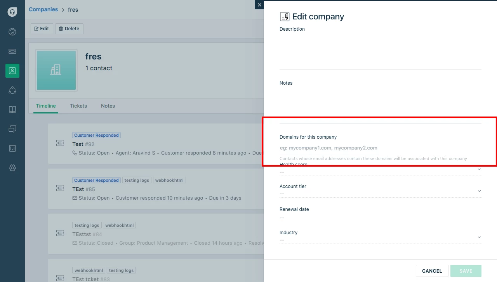Click the fres company building avatar
Image resolution: width=497 pixels, height=282 pixels.
tap(56, 70)
